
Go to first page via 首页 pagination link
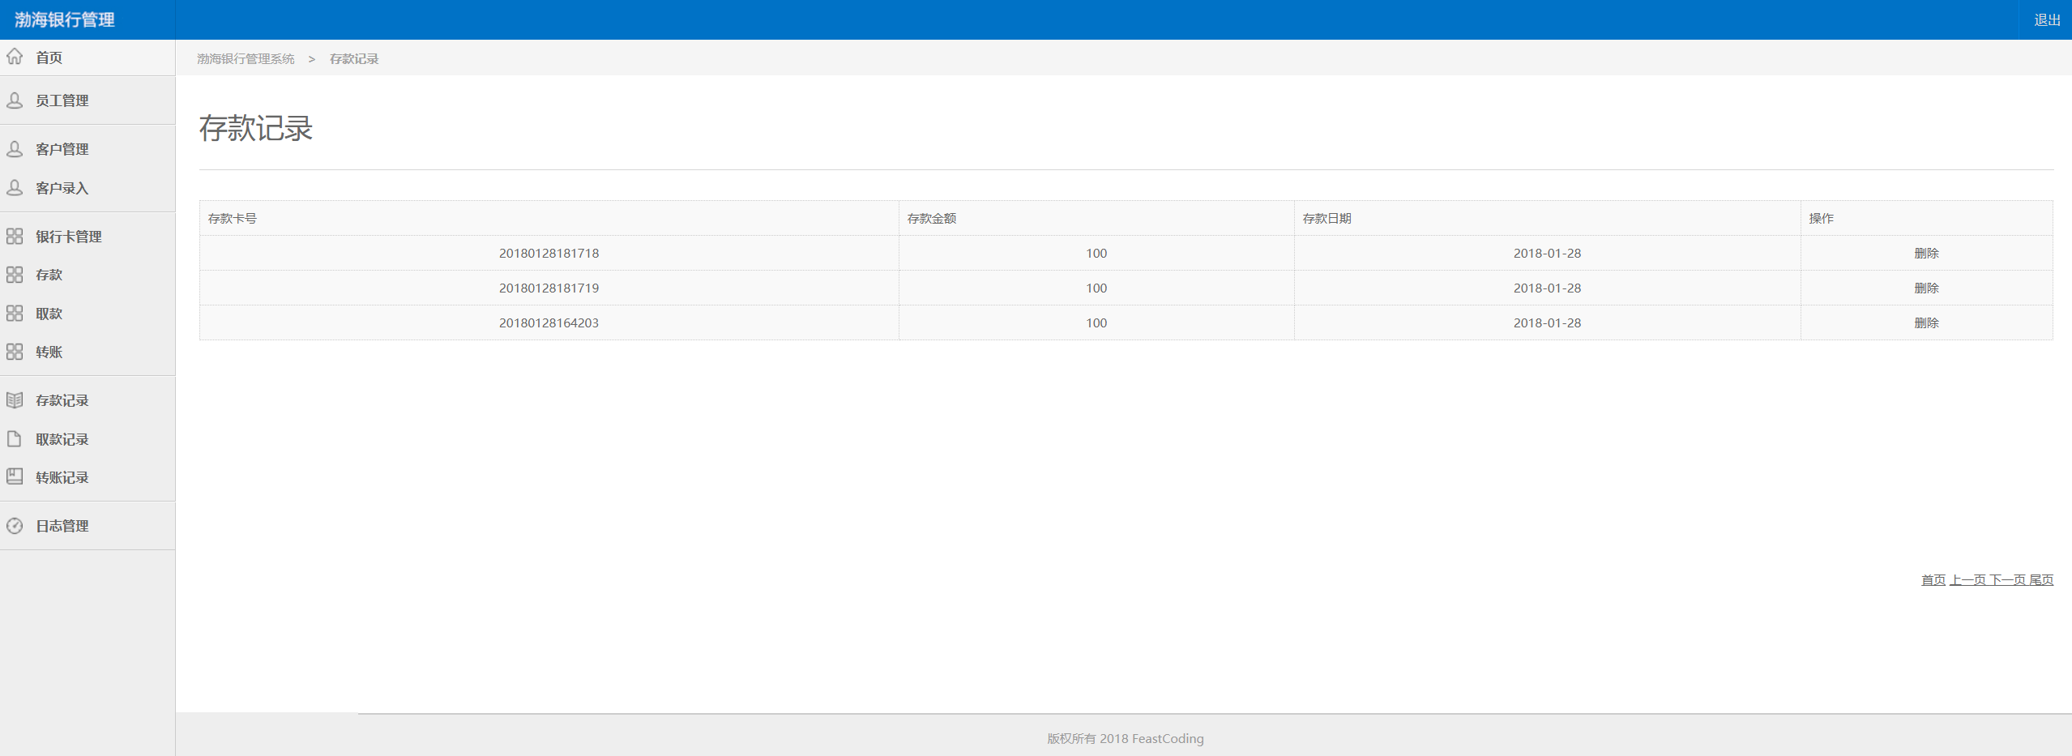pyautogui.click(x=1933, y=580)
